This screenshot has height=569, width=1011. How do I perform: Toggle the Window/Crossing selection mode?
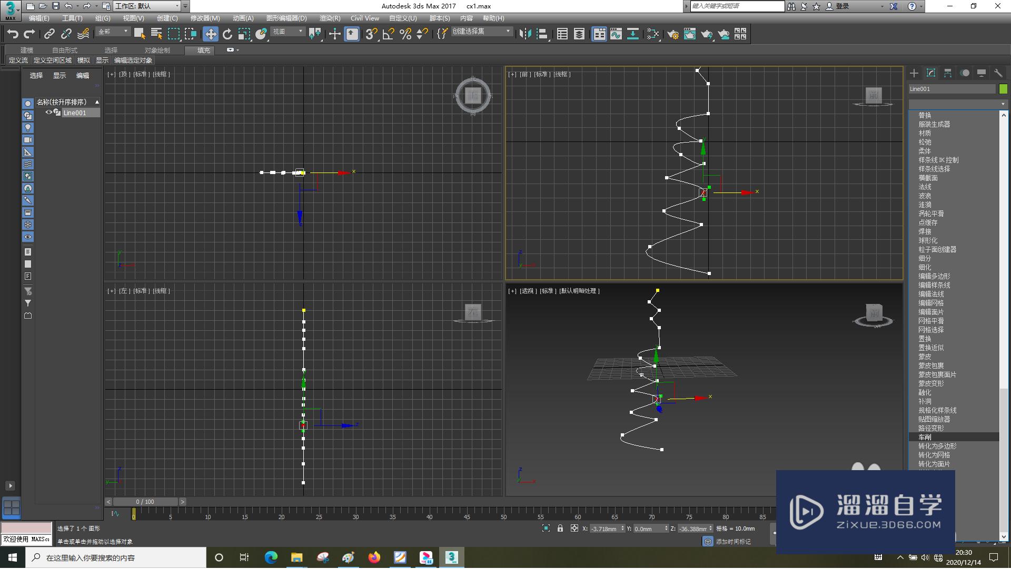pos(190,34)
